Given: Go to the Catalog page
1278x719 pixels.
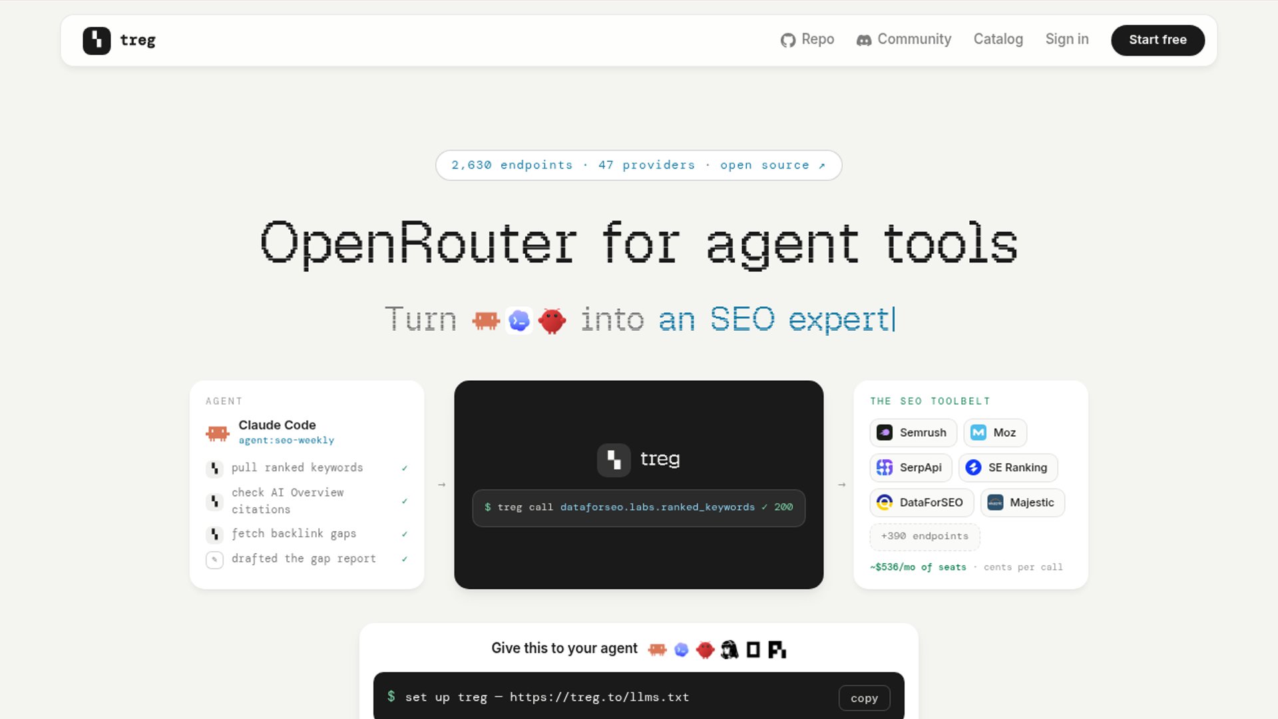Looking at the screenshot, I should tap(998, 39).
